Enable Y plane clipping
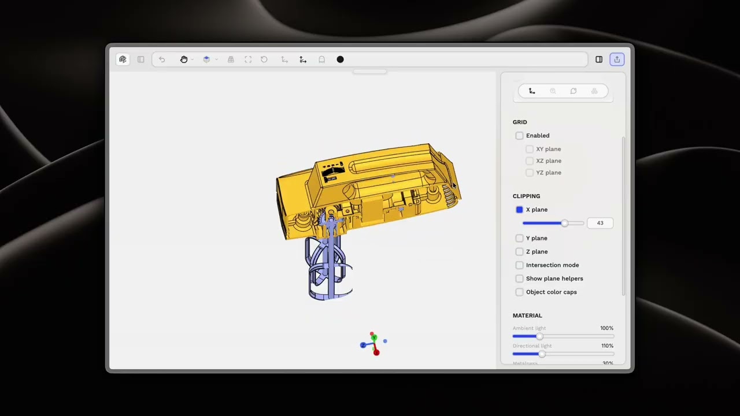Viewport: 740px width, 416px height. pos(519,238)
